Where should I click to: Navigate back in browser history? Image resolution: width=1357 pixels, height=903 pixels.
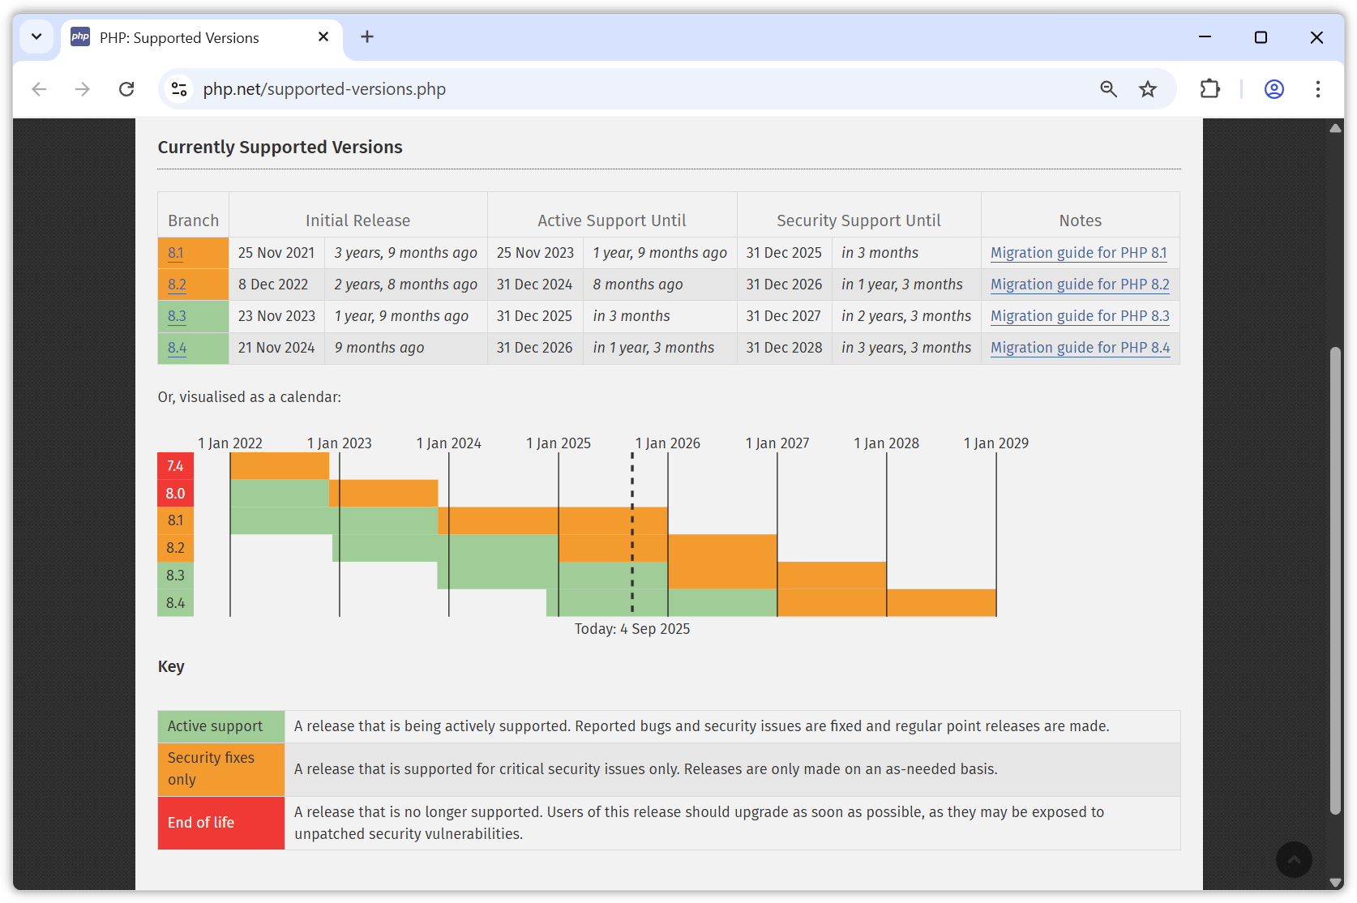click(x=39, y=89)
